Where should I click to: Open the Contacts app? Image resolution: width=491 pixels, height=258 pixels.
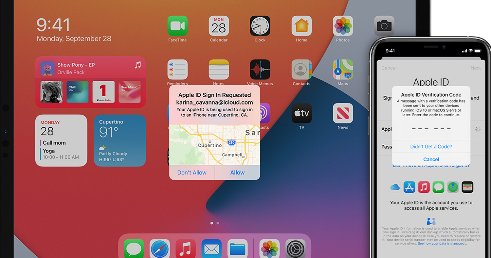[x=301, y=70]
